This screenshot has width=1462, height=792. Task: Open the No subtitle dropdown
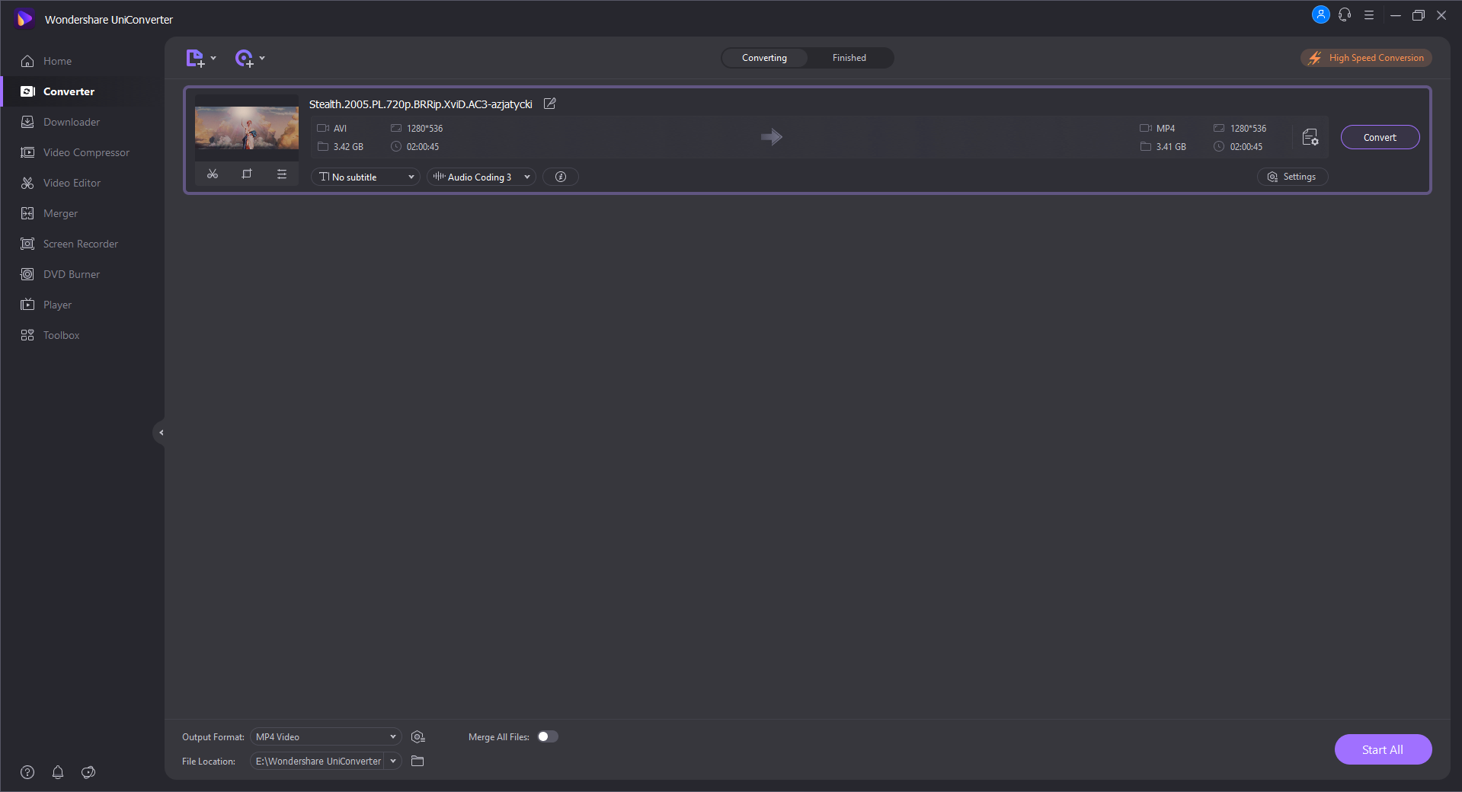point(365,177)
